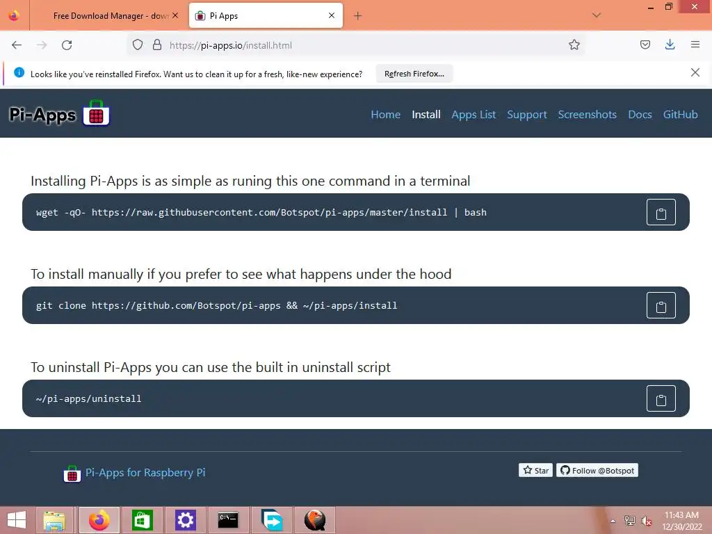Go back to previous page
Image resolution: width=712 pixels, height=534 pixels.
[x=17, y=45]
